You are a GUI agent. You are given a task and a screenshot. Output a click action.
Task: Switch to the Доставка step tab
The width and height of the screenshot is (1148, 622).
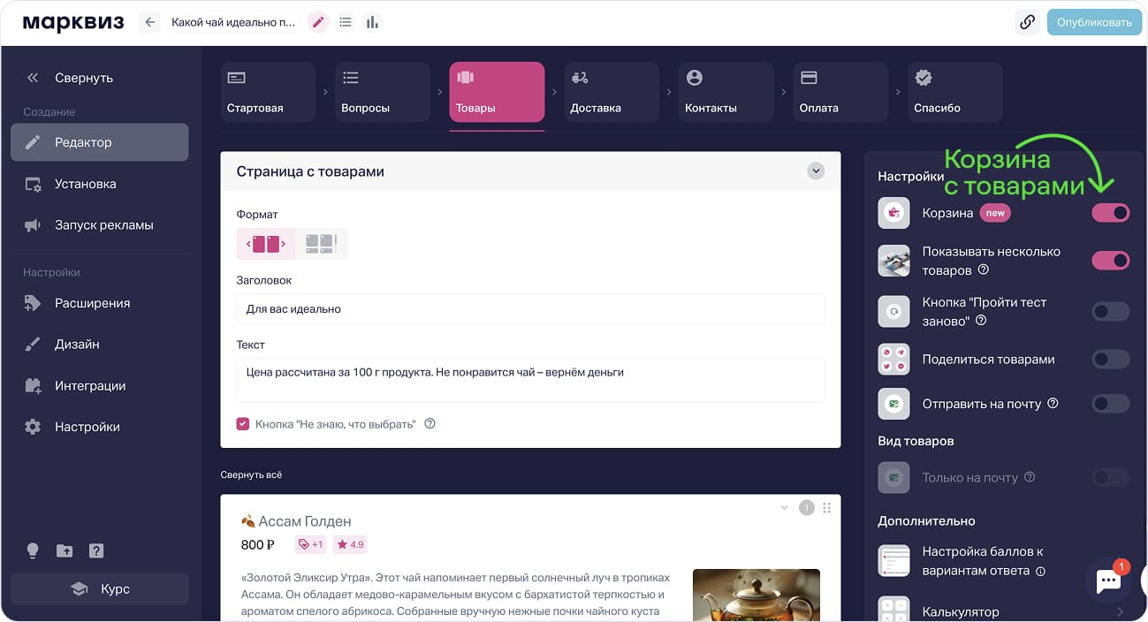(x=612, y=92)
